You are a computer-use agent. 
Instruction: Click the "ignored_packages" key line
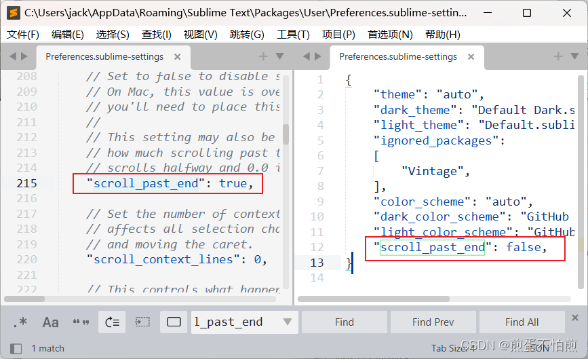[439, 140]
